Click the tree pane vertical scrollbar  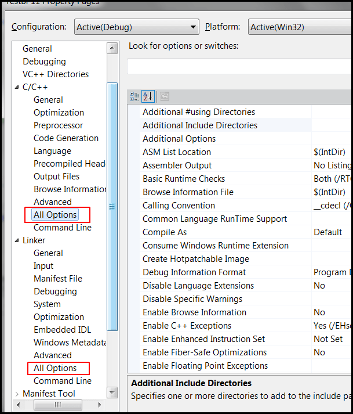point(112,206)
